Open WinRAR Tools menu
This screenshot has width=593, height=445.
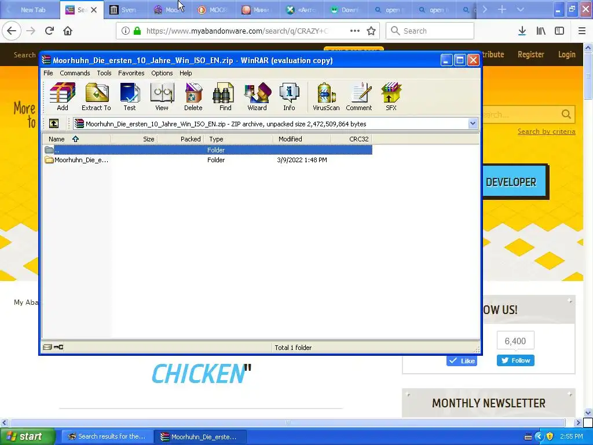[x=104, y=73]
